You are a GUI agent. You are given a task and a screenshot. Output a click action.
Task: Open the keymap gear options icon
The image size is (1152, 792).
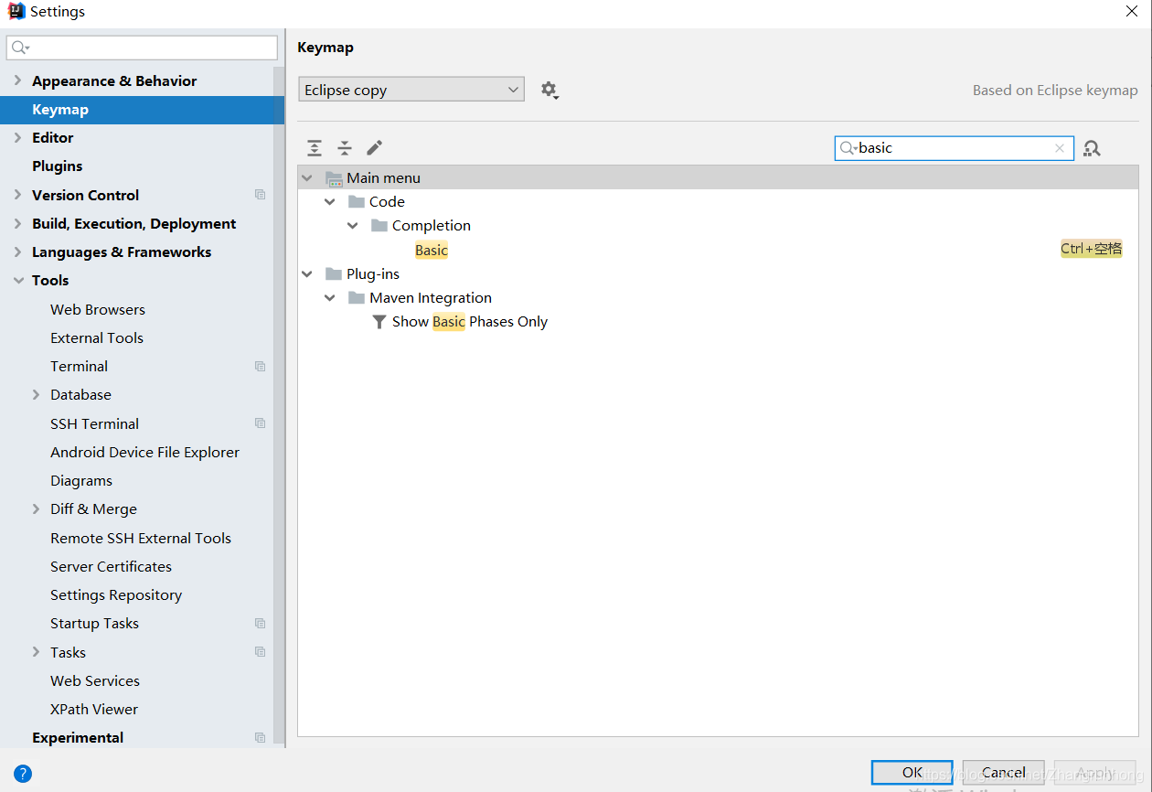click(549, 90)
